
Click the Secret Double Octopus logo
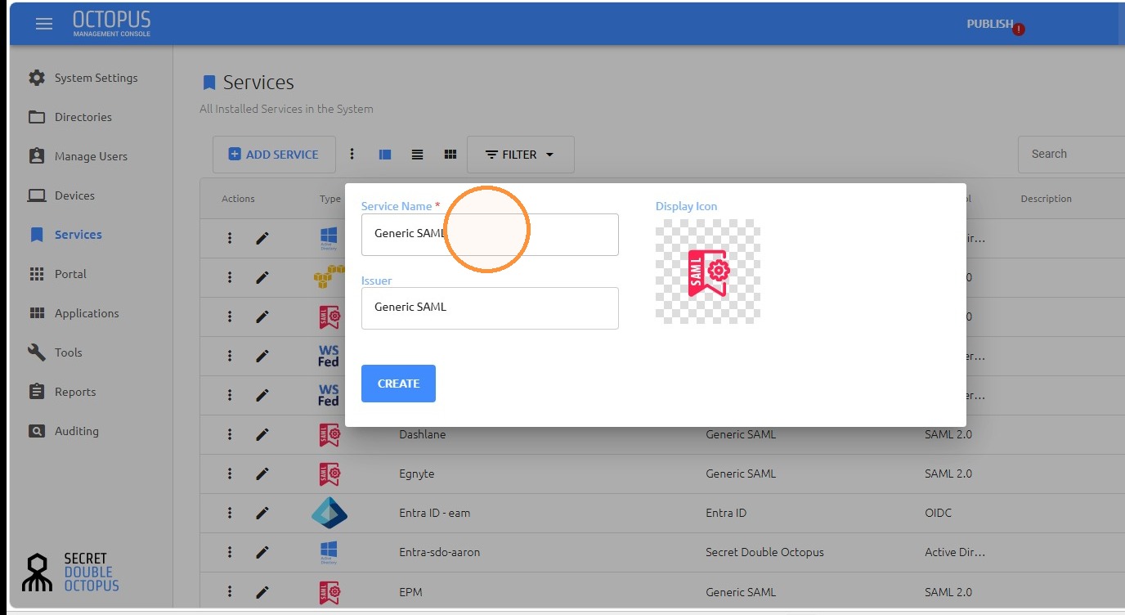(x=70, y=572)
